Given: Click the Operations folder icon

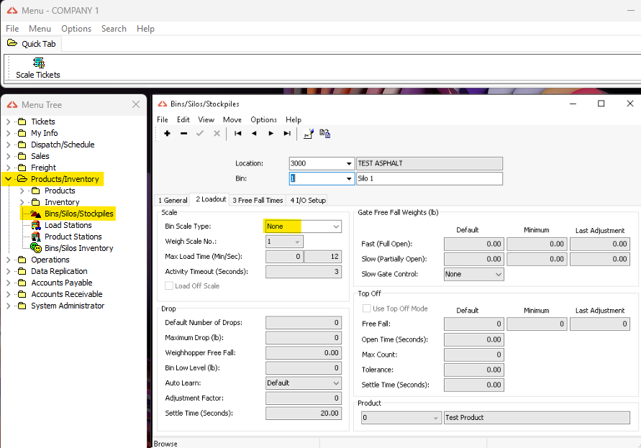Looking at the screenshot, I should [22, 260].
